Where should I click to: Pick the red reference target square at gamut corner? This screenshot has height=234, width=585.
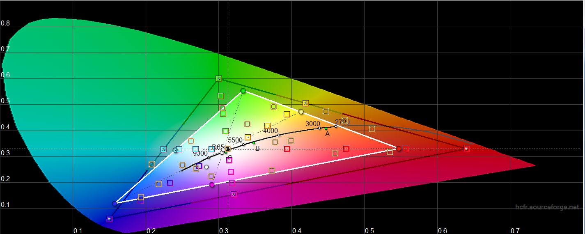click(466, 149)
